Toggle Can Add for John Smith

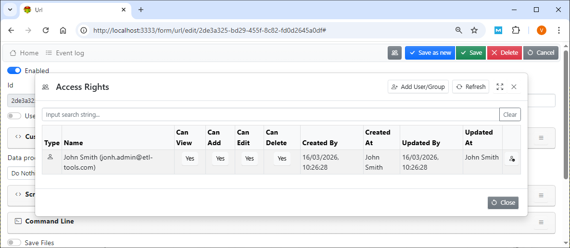220,159
